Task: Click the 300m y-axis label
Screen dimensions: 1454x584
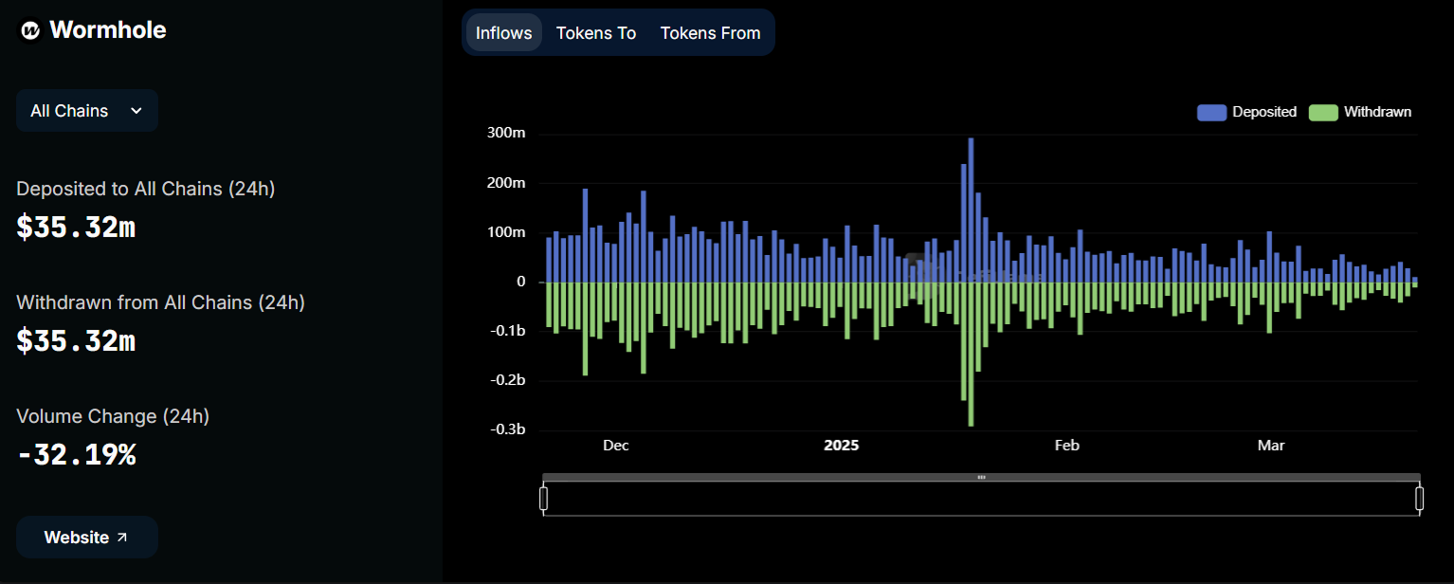Action: pyautogui.click(x=506, y=133)
